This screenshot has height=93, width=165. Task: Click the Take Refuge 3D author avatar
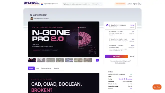pos(32,19)
